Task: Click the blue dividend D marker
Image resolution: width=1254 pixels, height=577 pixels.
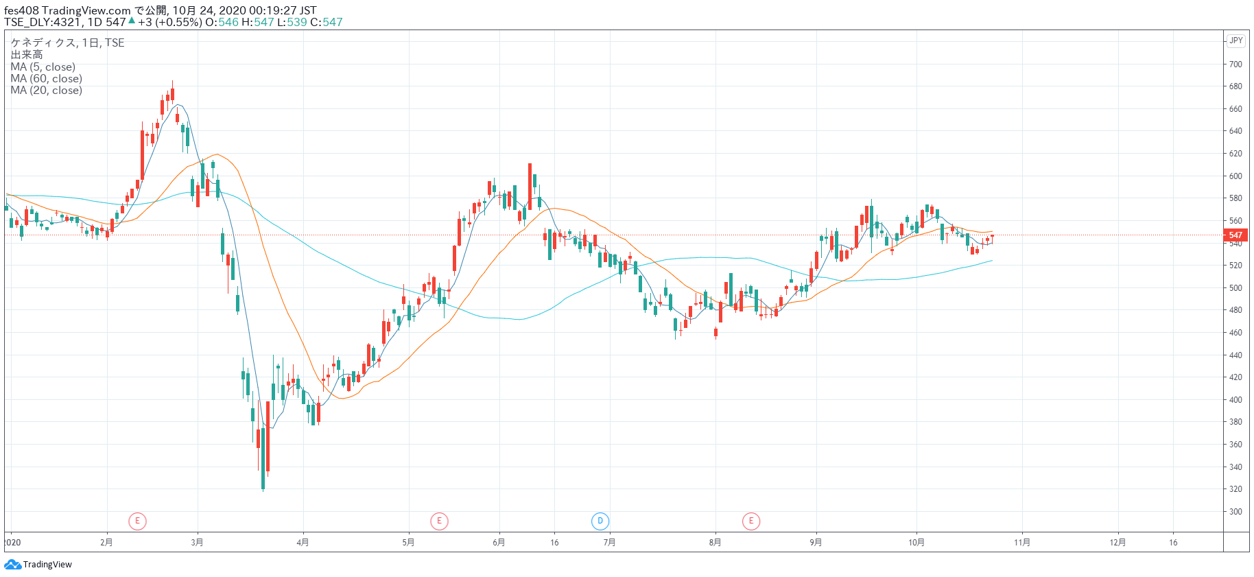Action: [600, 521]
